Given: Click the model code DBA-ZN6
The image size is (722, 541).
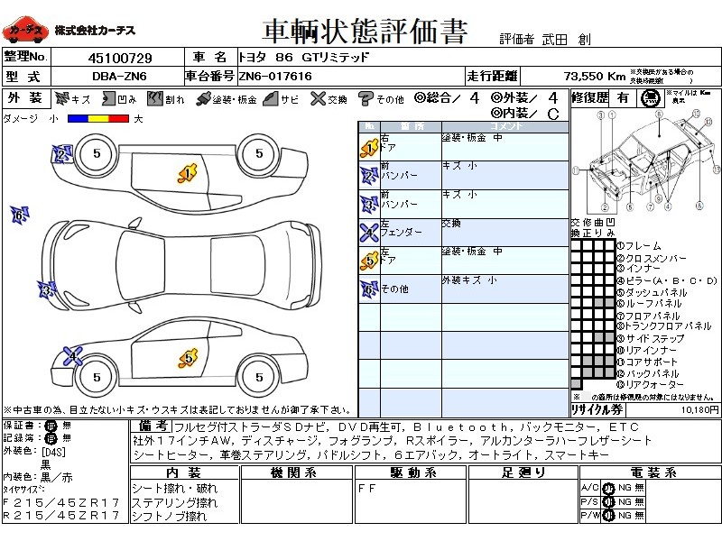Looking at the screenshot, I should click(x=119, y=77).
